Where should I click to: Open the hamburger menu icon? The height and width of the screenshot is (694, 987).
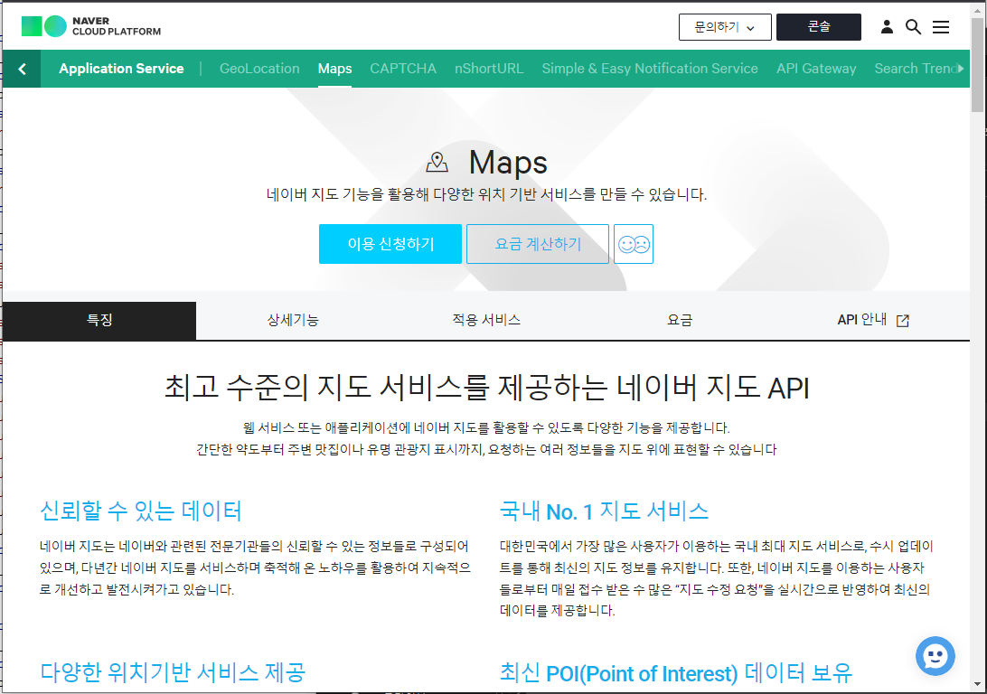pos(941,27)
